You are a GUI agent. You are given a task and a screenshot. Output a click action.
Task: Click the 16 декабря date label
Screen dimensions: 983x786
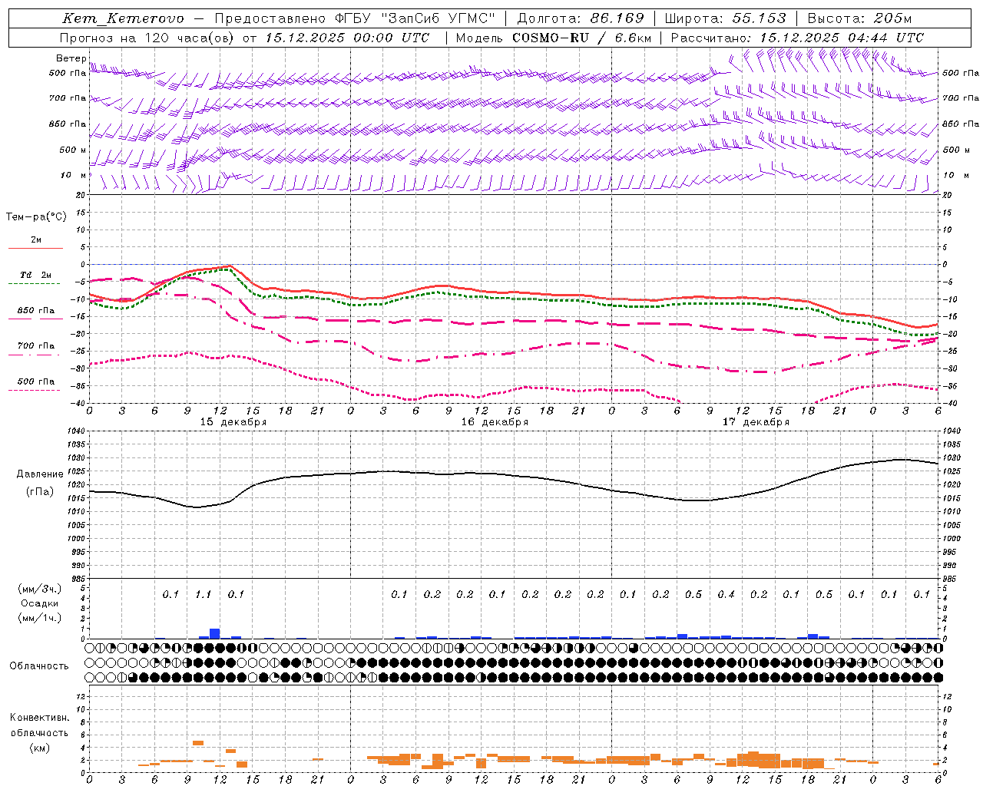coord(495,422)
